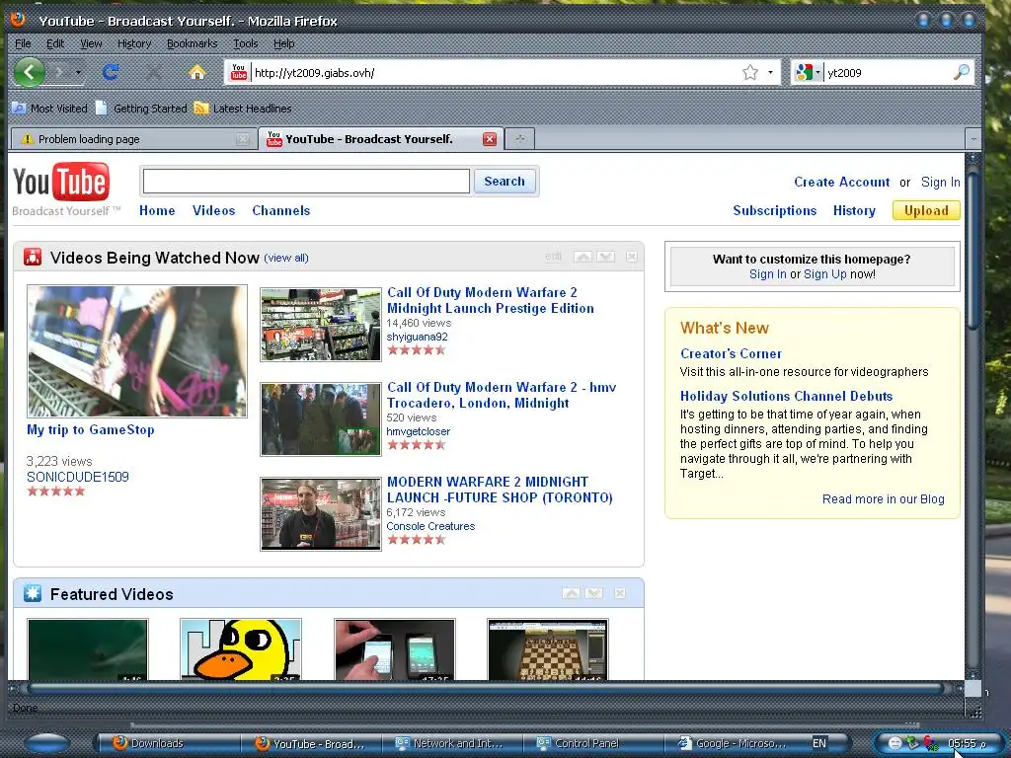Open the list all tabs dropdown
1011x758 pixels.
pyautogui.click(x=972, y=138)
